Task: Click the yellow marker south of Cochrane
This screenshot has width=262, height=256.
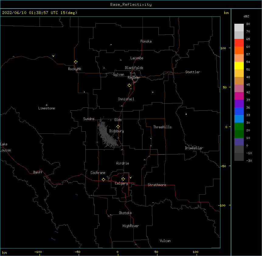Action: pos(103,179)
